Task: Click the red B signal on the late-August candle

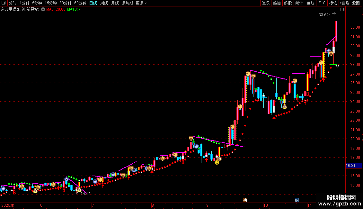Action: [x=183, y=162]
